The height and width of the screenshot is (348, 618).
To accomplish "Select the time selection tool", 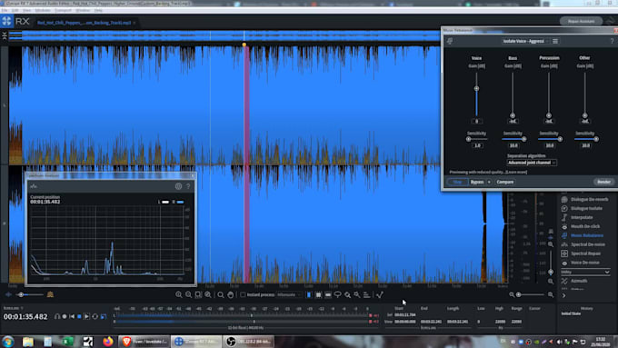I will (309, 294).
